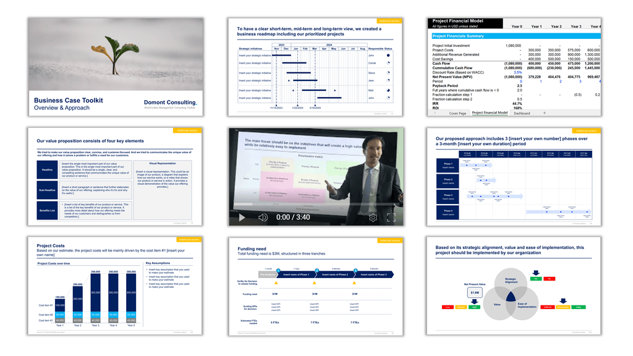Switch to the Dashboard sheet tab
The height and width of the screenshot is (356, 633).
point(522,113)
